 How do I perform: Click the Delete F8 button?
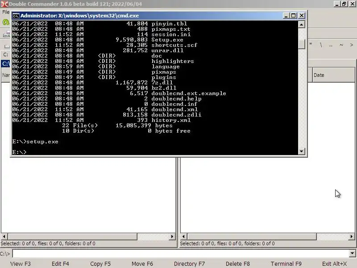[x=238, y=264]
